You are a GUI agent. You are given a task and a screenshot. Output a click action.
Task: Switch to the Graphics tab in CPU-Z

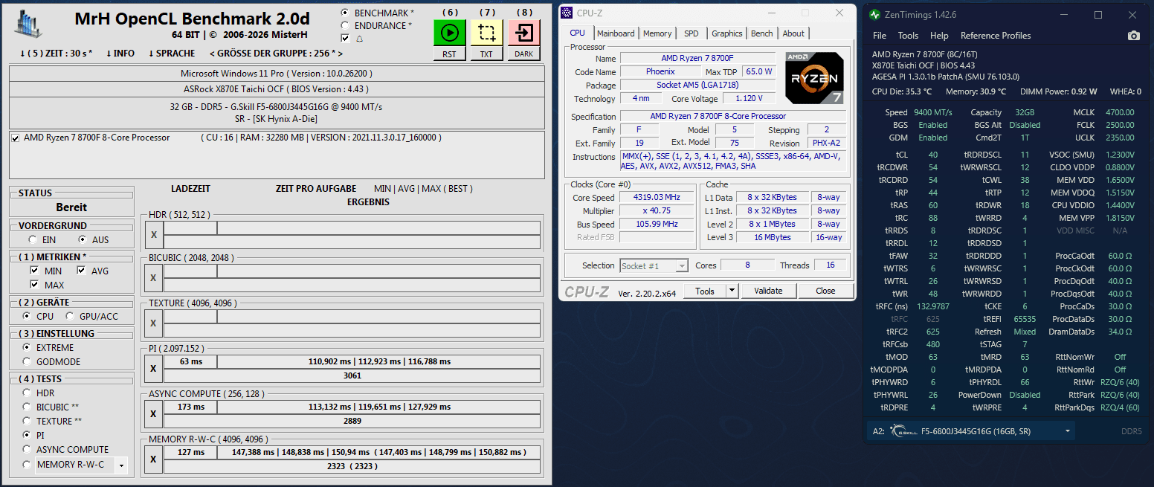726,33
